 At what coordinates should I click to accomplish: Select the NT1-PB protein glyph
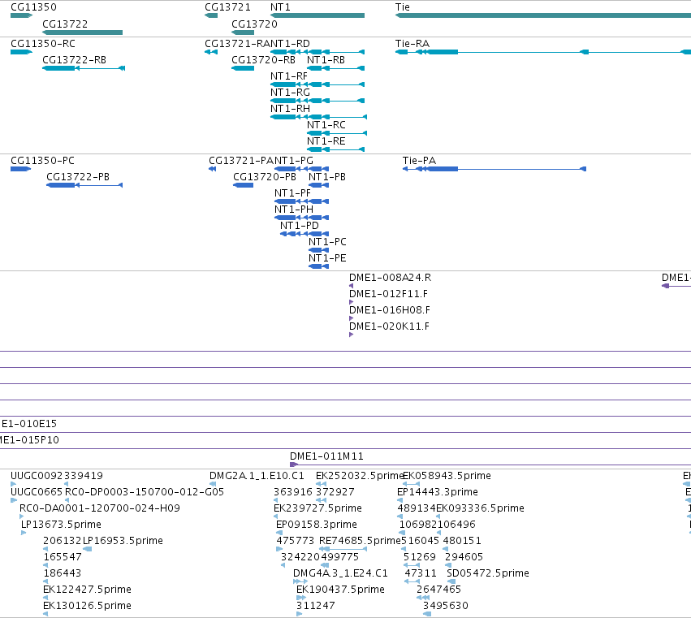[318, 185]
